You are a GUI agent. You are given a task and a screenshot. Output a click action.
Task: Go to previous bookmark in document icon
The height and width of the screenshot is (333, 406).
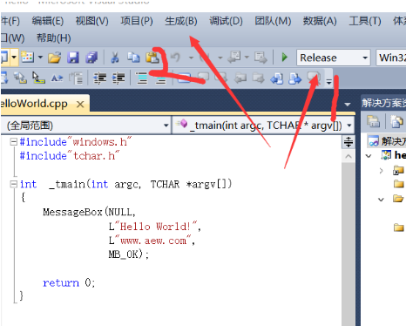coord(276,78)
